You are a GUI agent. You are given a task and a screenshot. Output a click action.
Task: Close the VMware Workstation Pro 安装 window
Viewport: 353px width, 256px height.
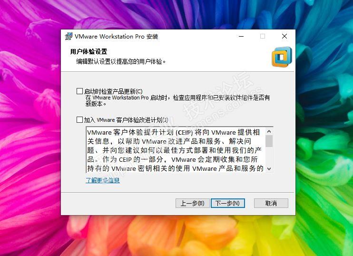click(284, 36)
